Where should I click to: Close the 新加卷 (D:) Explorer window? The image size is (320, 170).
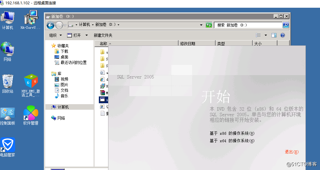point(287,16)
